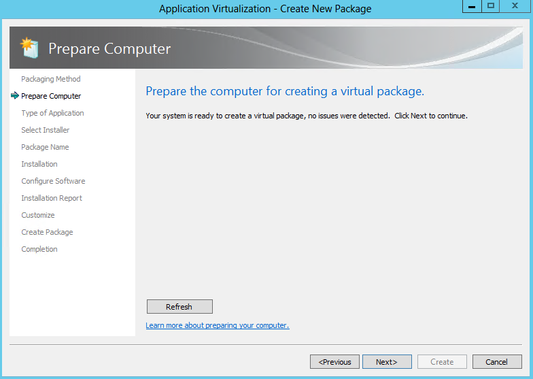Go to the Create Package step
The width and height of the screenshot is (533, 379).
click(48, 232)
